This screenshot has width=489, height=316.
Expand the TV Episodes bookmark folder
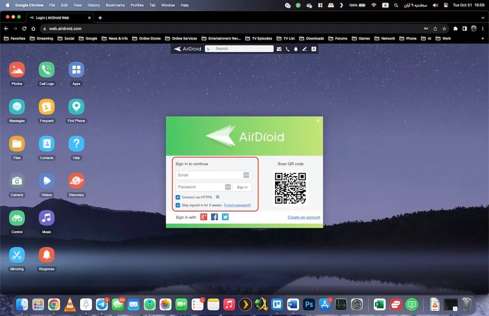(258, 38)
